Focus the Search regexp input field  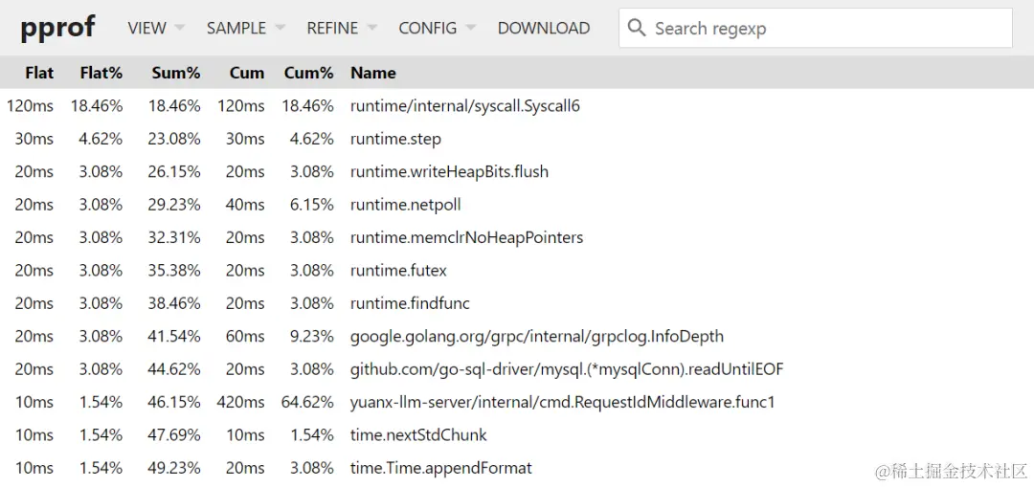tap(823, 29)
